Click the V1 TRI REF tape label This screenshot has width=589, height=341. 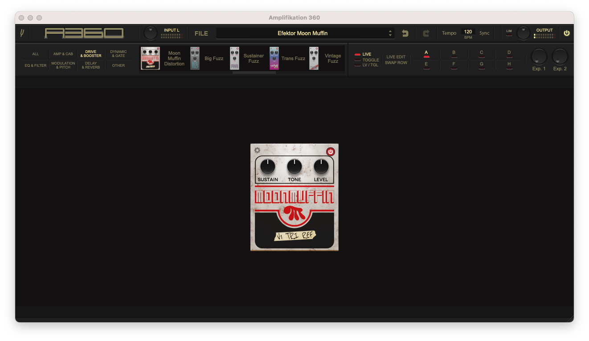[x=295, y=236]
